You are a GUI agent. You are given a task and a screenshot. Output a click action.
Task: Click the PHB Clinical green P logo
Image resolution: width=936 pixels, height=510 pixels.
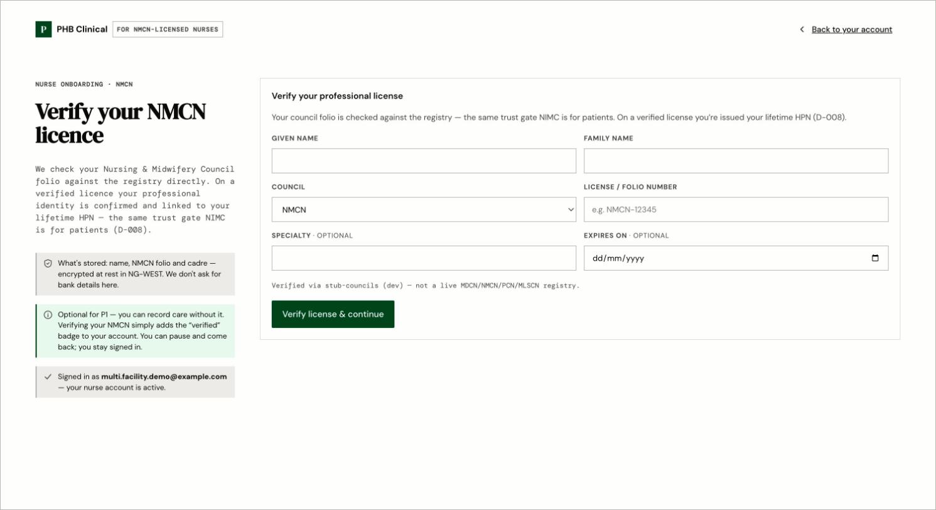click(43, 30)
